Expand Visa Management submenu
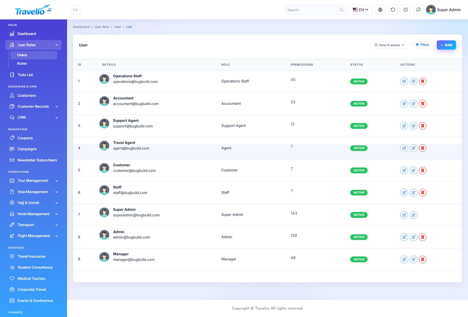This screenshot has width=468, height=317. [x=57, y=192]
